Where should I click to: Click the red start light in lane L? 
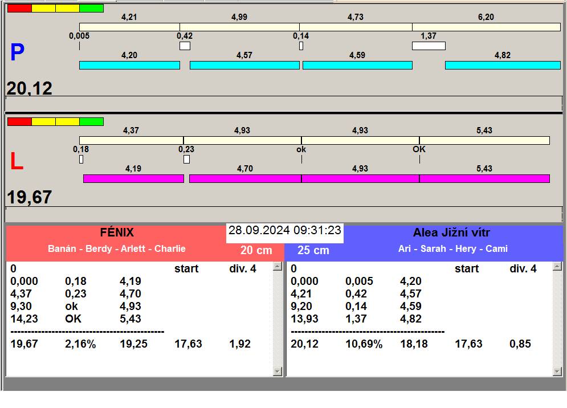[19, 121]
